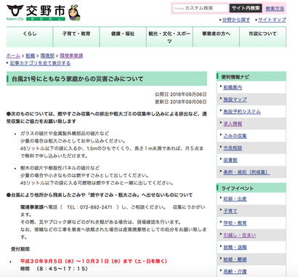Go to ホーム breadcrumb link
Image resolution: width=298 pixels, height=277 pixels.
click(13, 56)
